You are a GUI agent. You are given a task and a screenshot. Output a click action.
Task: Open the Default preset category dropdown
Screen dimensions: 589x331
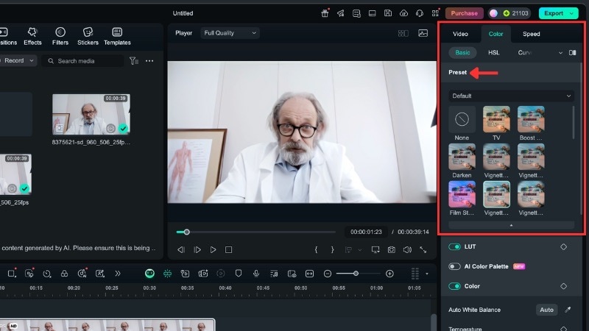coord(511,96)
